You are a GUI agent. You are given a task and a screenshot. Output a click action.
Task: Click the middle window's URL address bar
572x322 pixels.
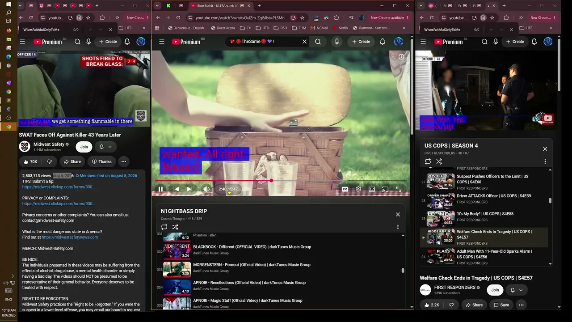click(x=241, y=18)
